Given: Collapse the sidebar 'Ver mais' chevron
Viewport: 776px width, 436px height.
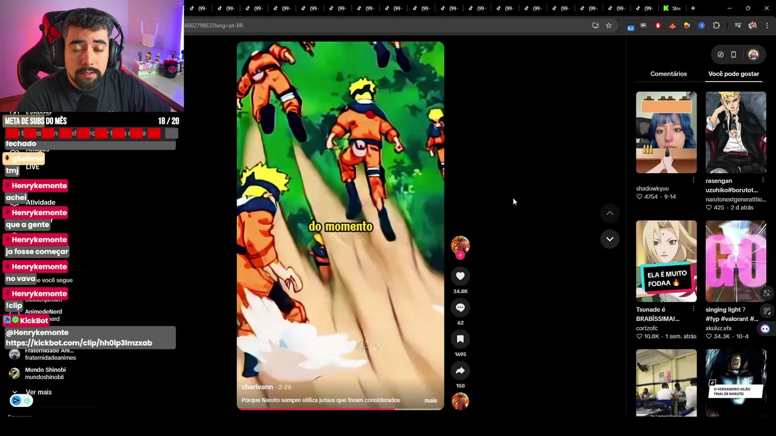Looking at the screenshot, I should pyautogui.click(x=15, y=392).
